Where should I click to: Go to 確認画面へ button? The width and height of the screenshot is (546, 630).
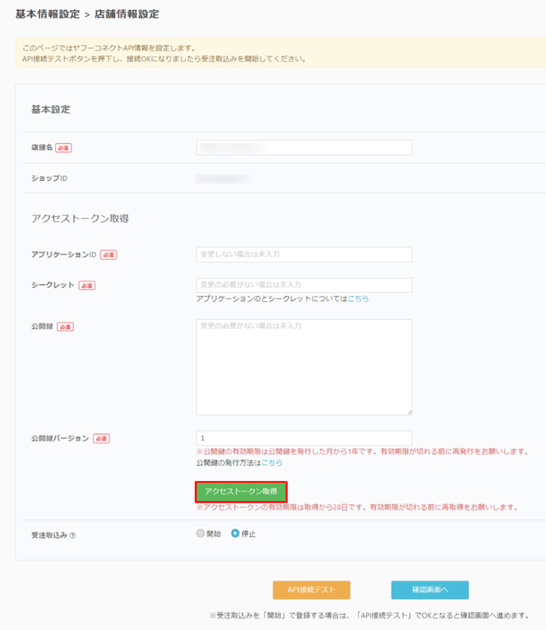pyautogui.click(x=430, y=589)
